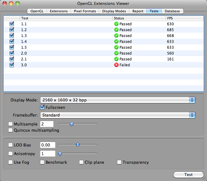This screenshot has height=181, width=207.
Task: Uncheck the test 2.1 checkbox
Action: [12, 59]
